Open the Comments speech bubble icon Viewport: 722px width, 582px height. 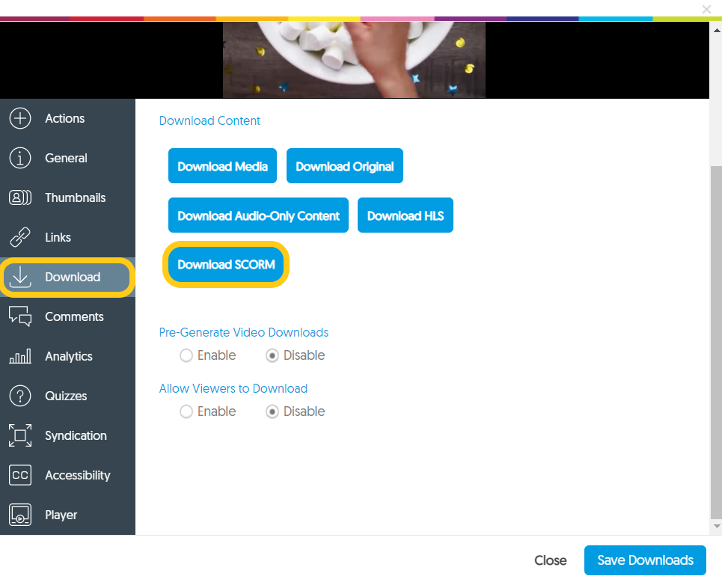click(x=20, y=316)
